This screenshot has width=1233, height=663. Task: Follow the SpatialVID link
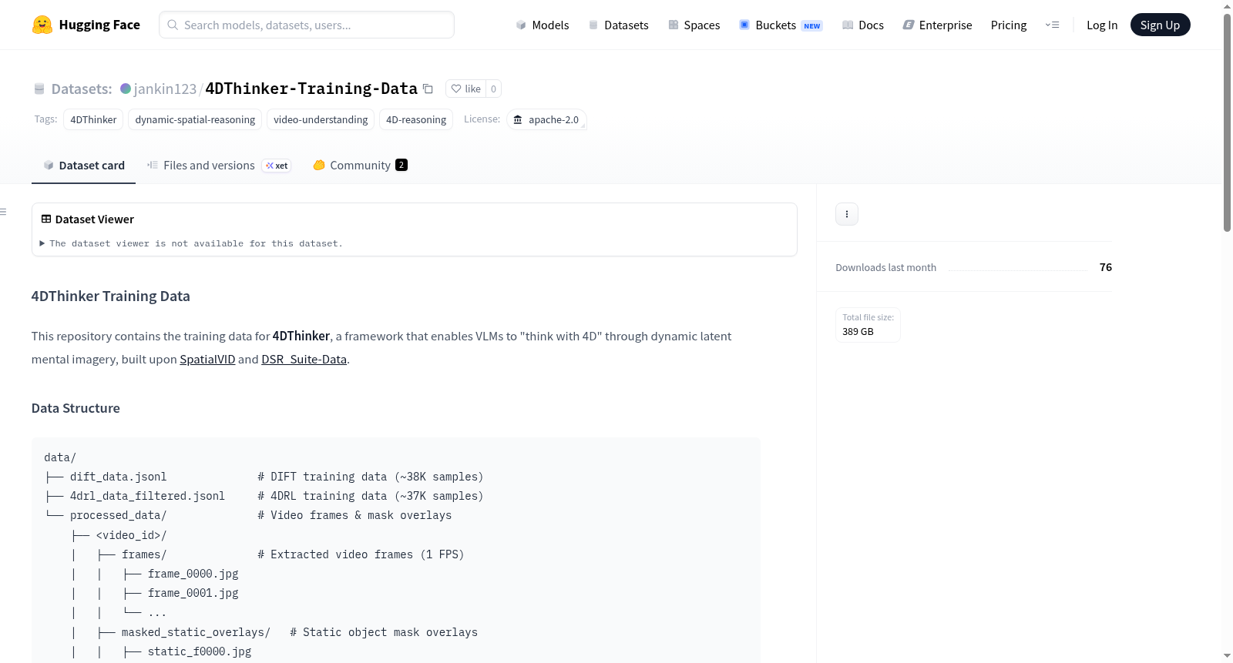pos(207,360)
